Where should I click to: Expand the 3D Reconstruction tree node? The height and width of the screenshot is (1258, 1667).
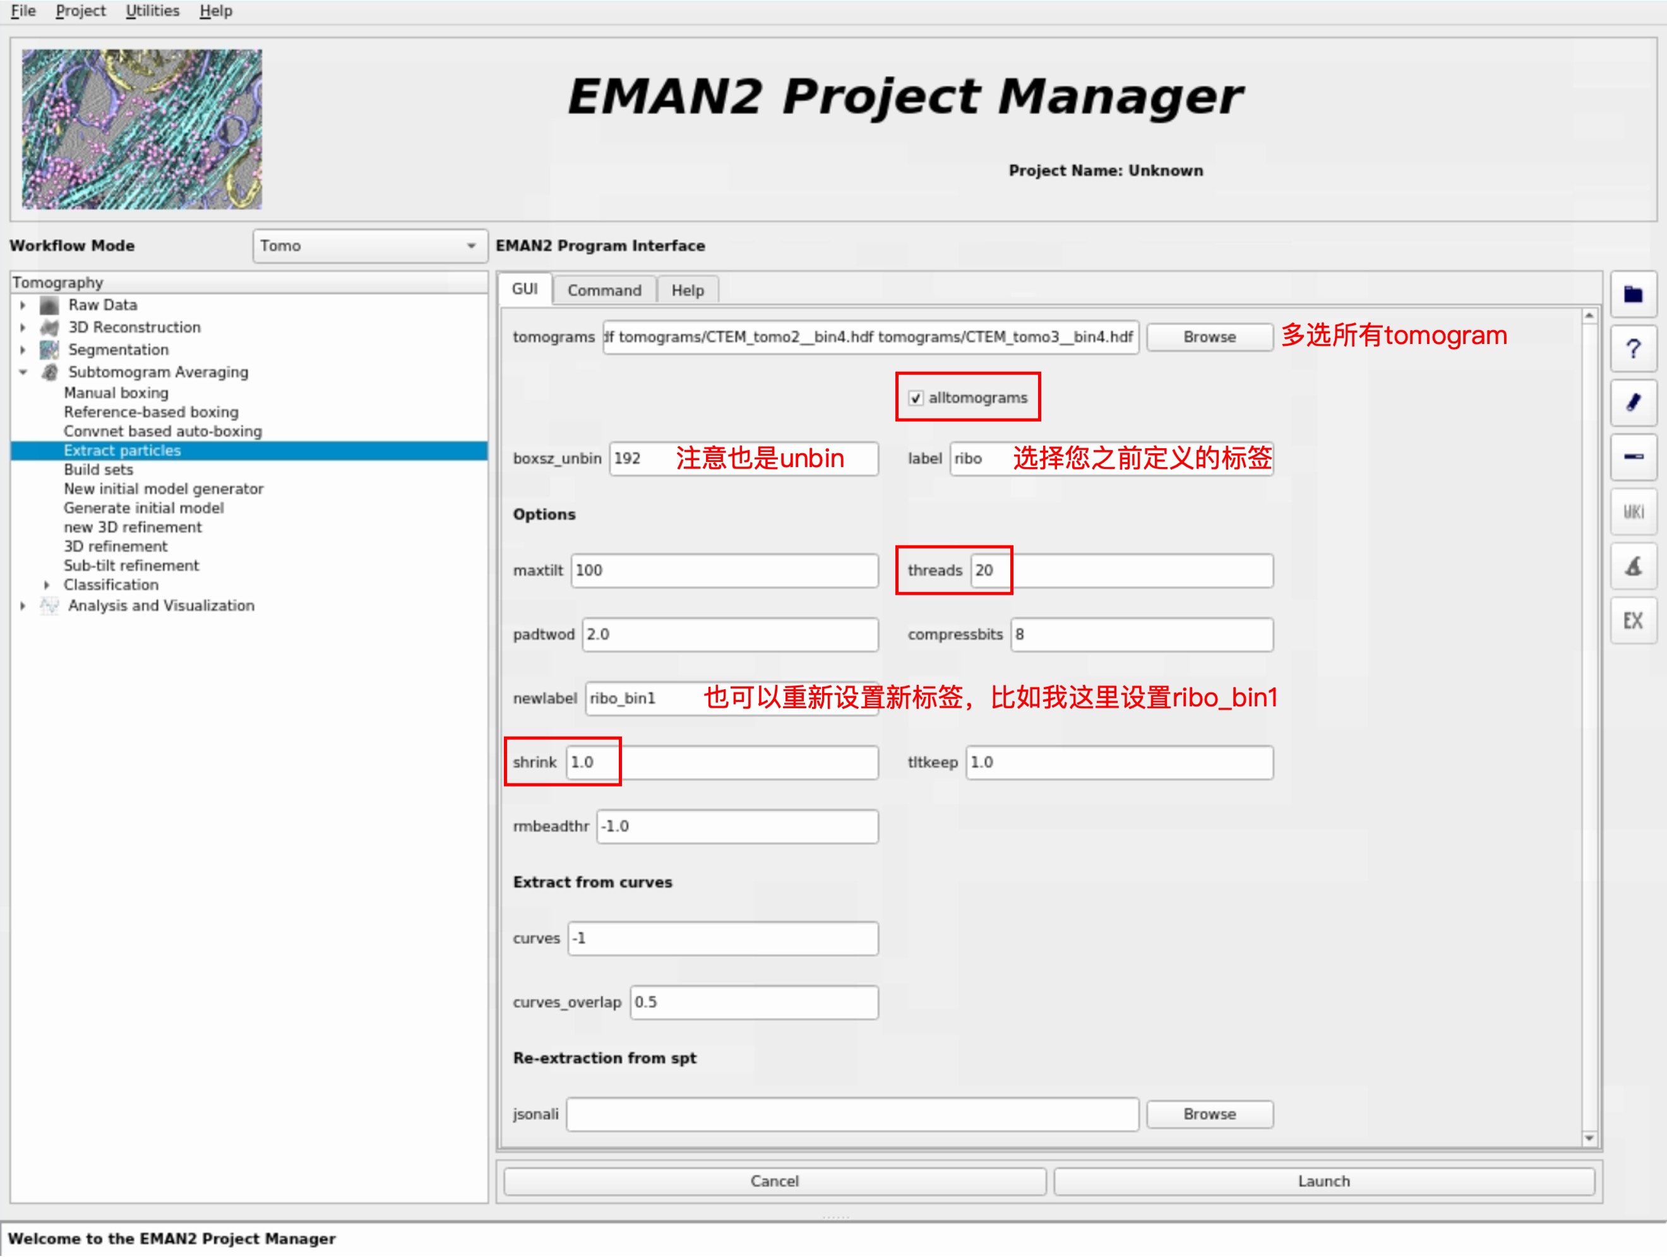point(23,328)
